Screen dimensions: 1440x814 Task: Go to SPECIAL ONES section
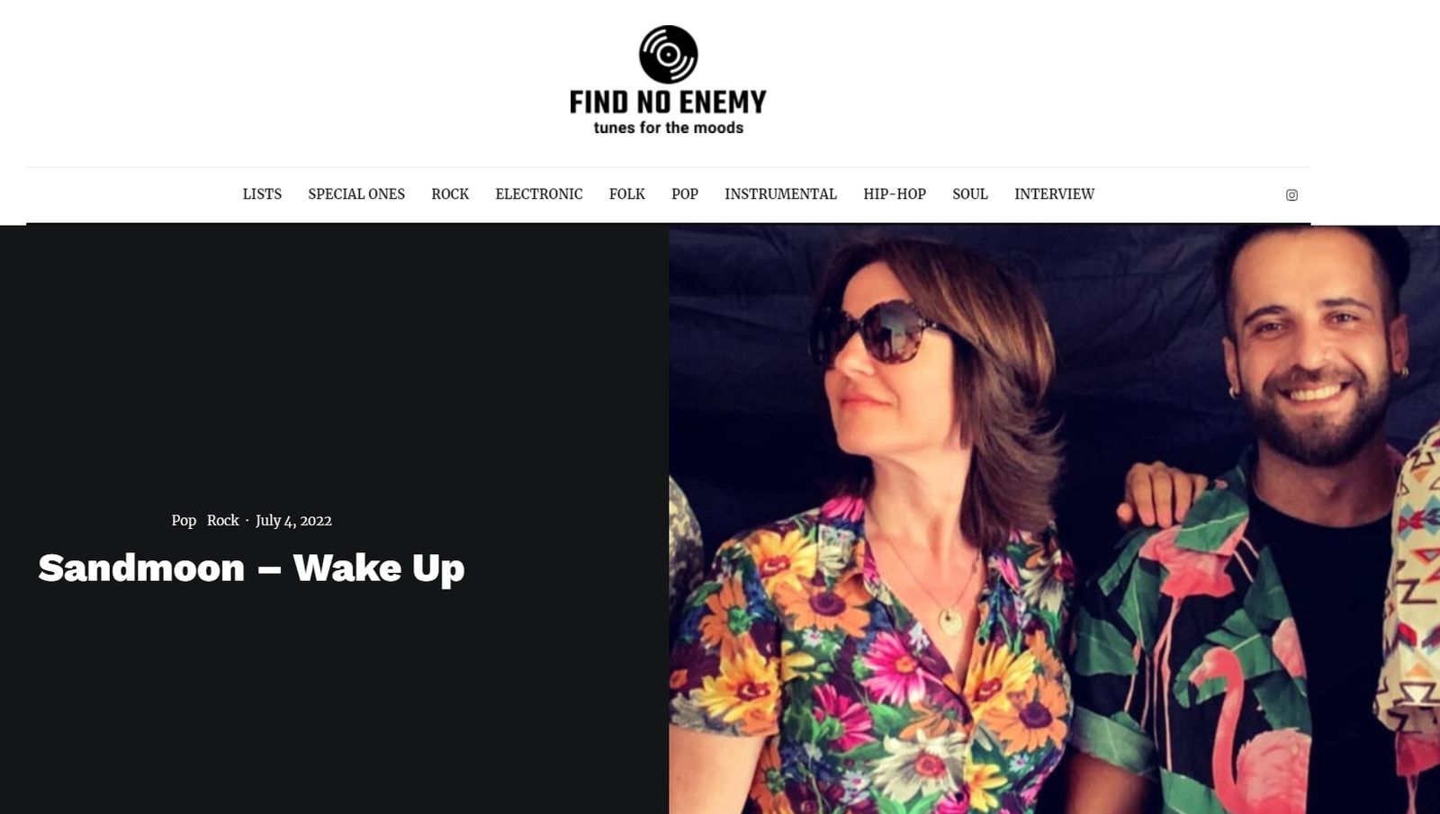[356, 194]
